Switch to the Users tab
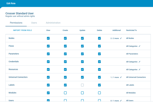This screenshot has width=153, height=103. pos(34,23)
